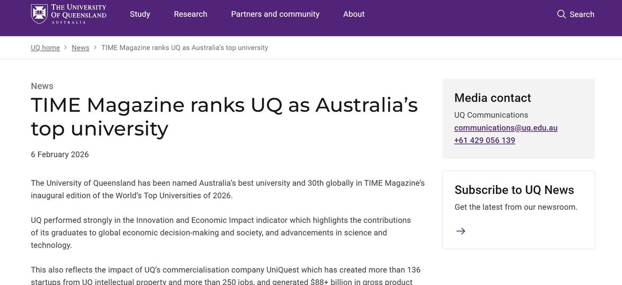Click the Media contact heading
The width and height of the screenshot is (622, 285).
pyautogui.click(x=492, y=98)
